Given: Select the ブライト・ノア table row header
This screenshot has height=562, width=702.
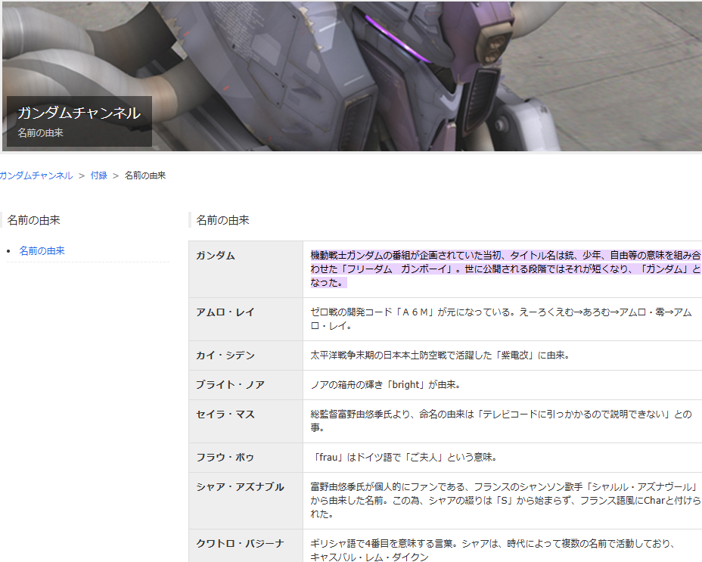Looking at the screenshot, I should 246,385.
